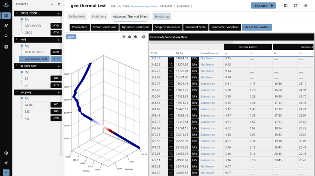
Task: Add a new project with the plus icon
Action: point(52,4)
